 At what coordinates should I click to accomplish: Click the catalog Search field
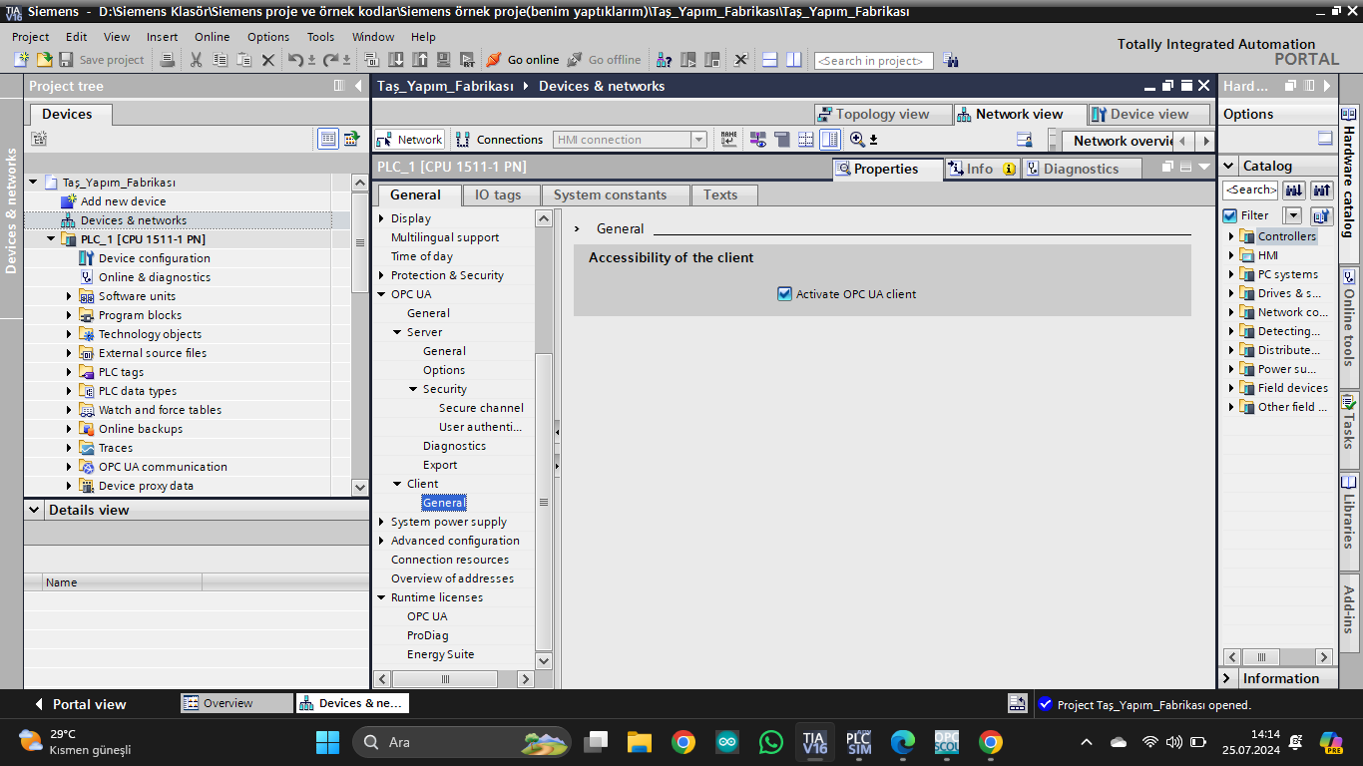(x=1250, y=190)
